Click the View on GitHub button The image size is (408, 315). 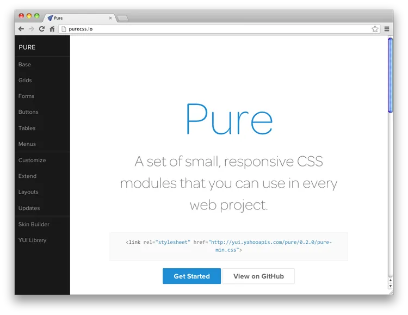point(258,276)
